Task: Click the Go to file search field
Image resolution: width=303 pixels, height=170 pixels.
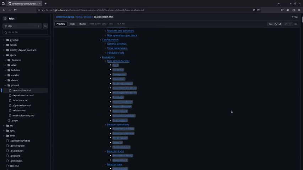Action: [25, 32]
